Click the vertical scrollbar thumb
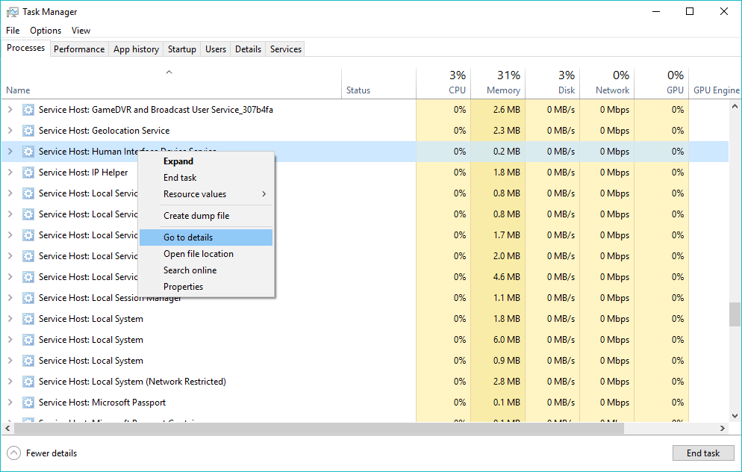This screenshot has height=472, width=742. click(x=735, y=314)
